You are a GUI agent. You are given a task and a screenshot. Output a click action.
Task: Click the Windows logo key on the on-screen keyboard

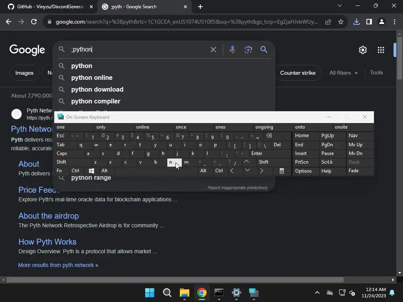point(91,171)
